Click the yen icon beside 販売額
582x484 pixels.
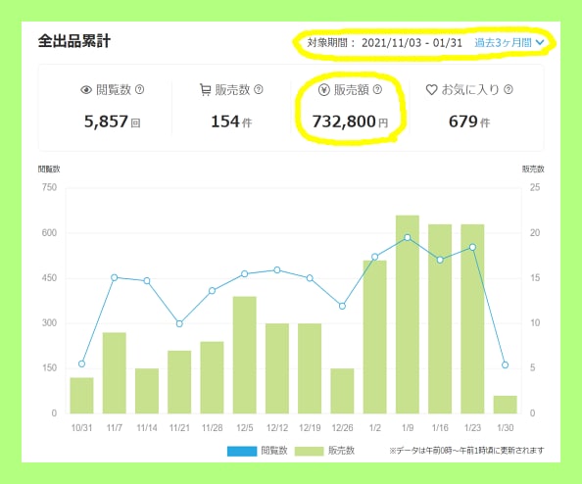324,89
